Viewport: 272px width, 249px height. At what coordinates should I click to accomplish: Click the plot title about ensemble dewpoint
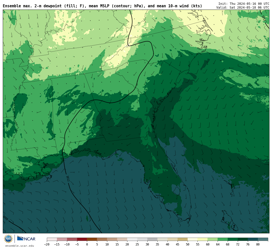[x=103, y=6]
